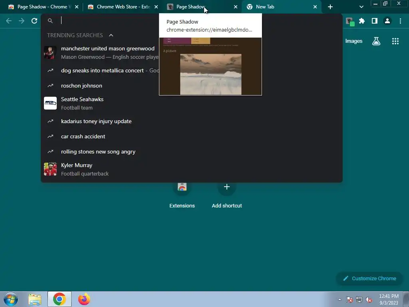Toggle the Chrome side panel icon
Image resolution: width=409 pixels, height=307 pixels.
pos(375,21)
